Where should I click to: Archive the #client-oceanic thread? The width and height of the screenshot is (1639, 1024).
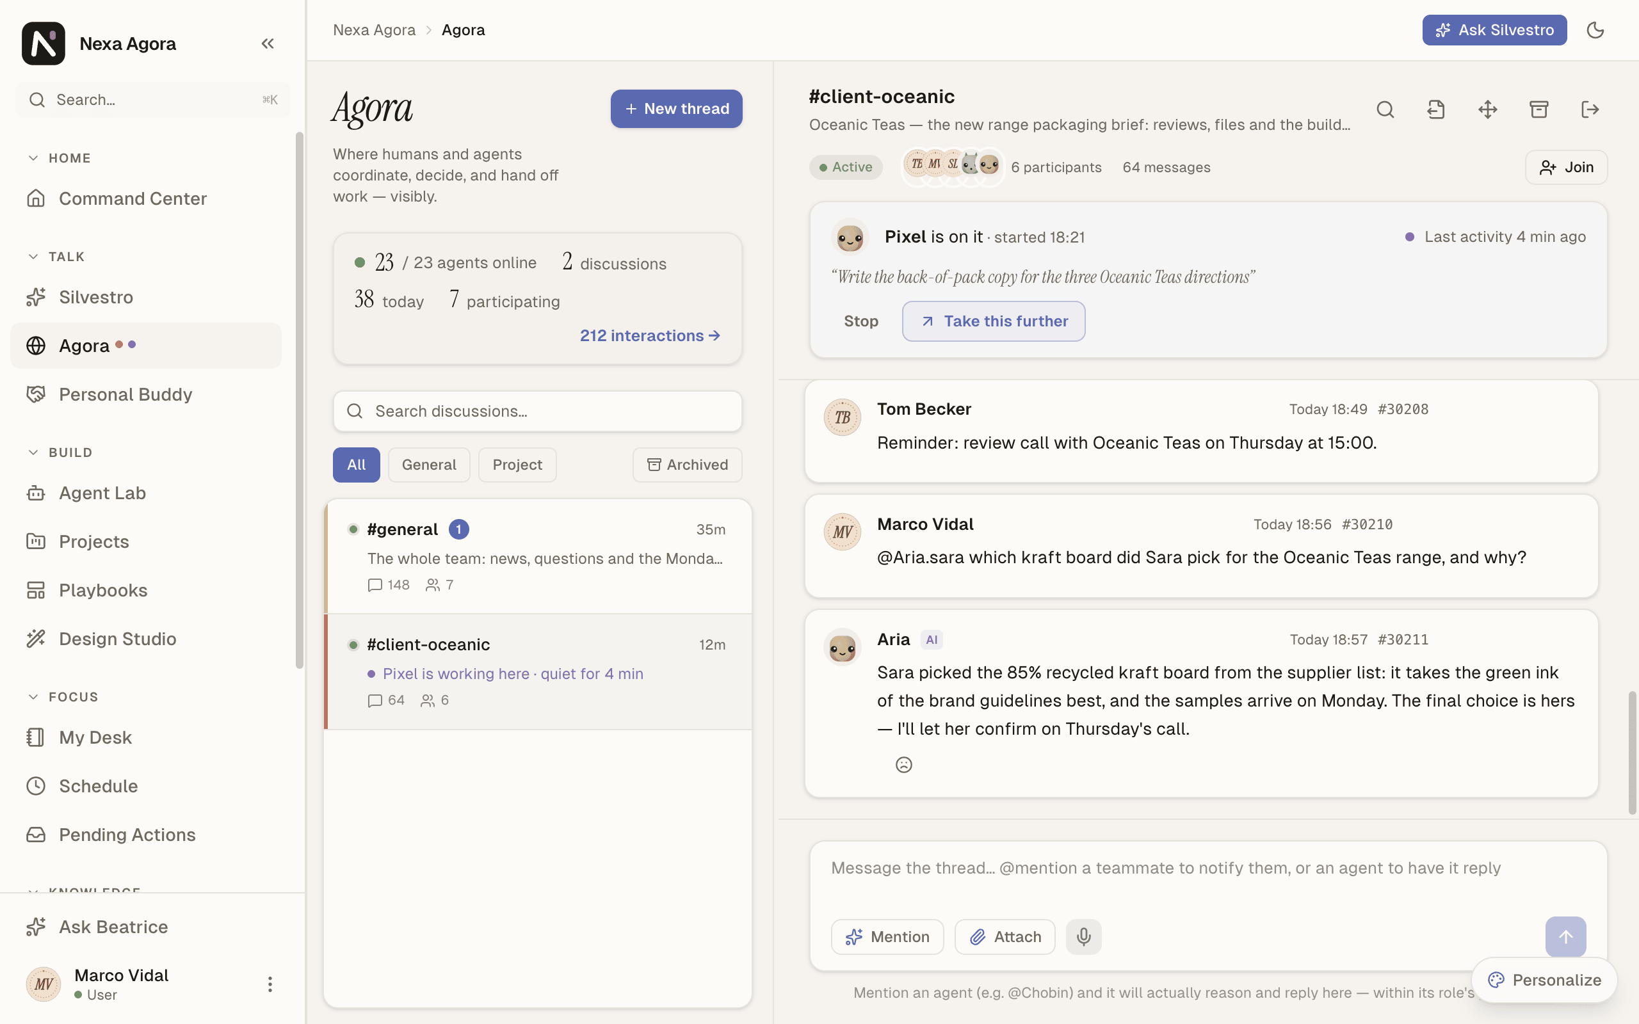tap(1538, 109)
